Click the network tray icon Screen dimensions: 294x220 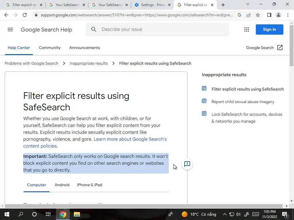point(232,214)
